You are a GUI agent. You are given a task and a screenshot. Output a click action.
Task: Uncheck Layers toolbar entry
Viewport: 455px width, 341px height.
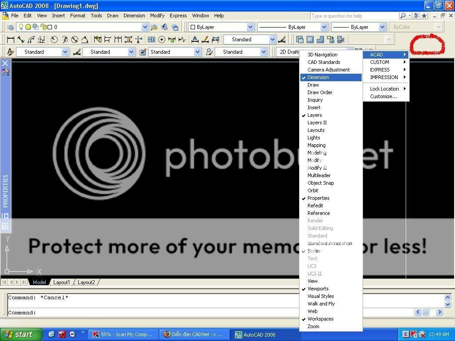[x=331, y=115]
